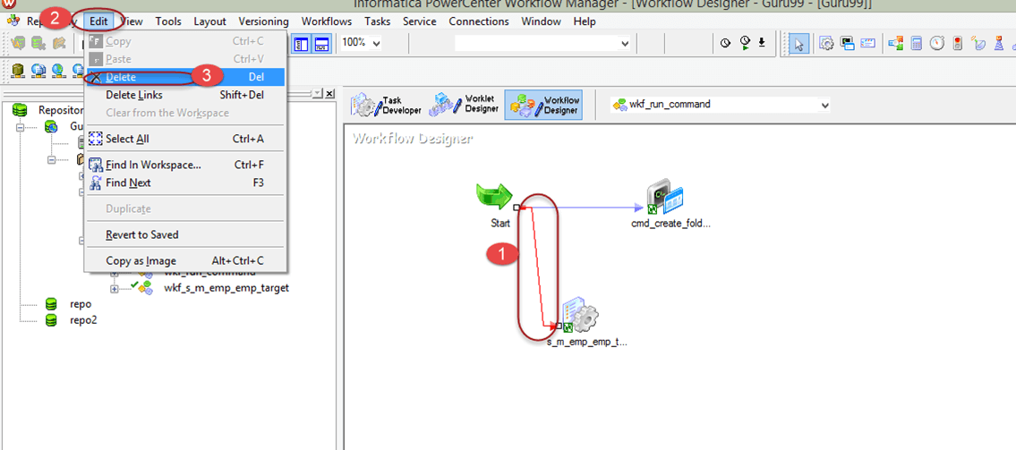Image resolution: width=1016 pixels, height=450 pixels.
Task: Click the cmd_create_fold command task icon
Action: (664, 199)
